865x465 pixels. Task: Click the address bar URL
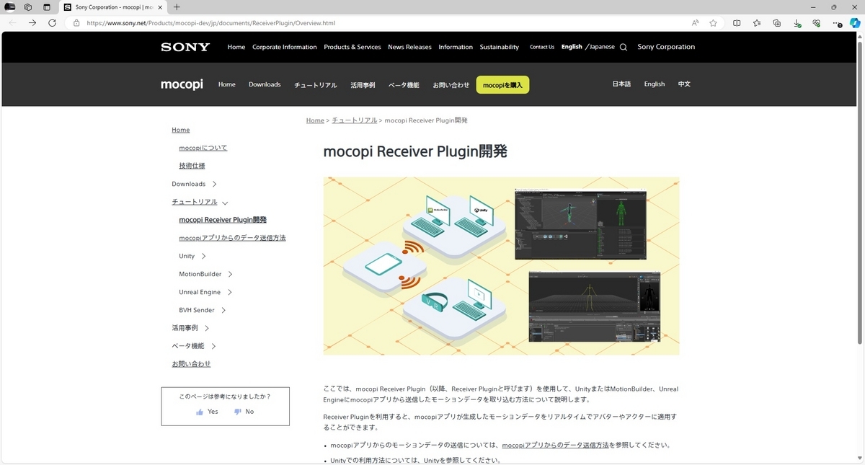210,23
